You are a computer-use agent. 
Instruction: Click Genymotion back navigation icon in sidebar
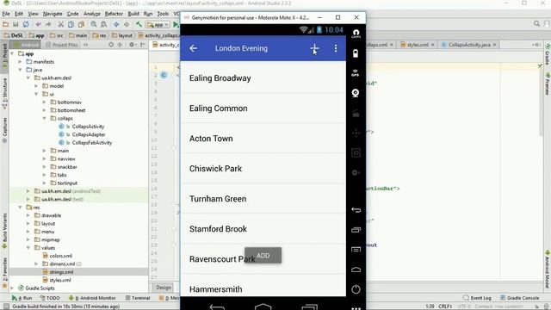click(356, 210)
